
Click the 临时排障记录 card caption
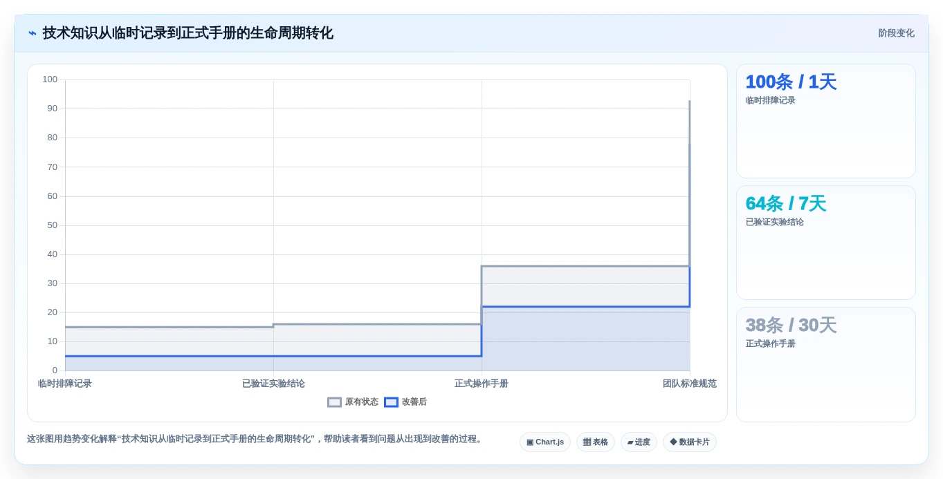point(770,100)
